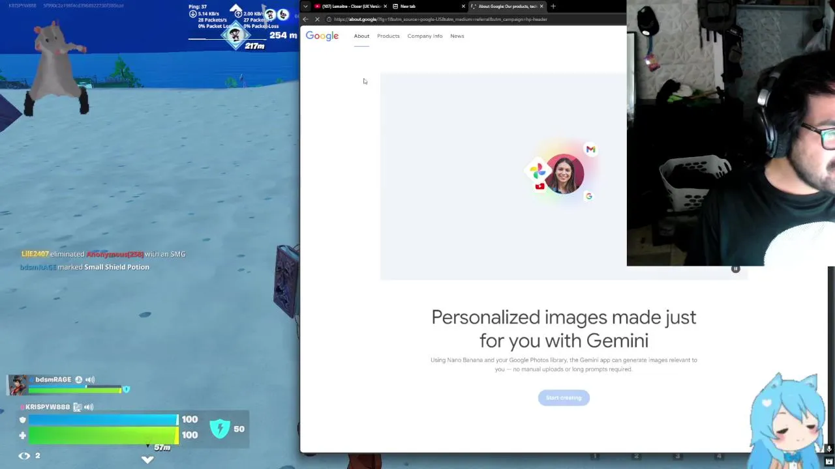Open the browser tab search dropdown
The height and width of the screenshot is (469, 835).
tap(305, 7)
